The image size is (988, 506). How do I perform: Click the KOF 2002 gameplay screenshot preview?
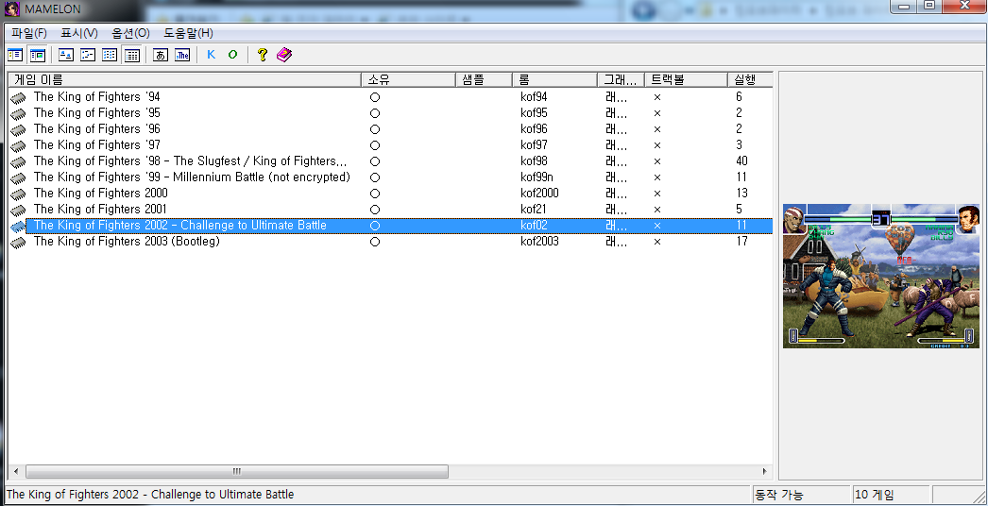click(x=881, y=276)
